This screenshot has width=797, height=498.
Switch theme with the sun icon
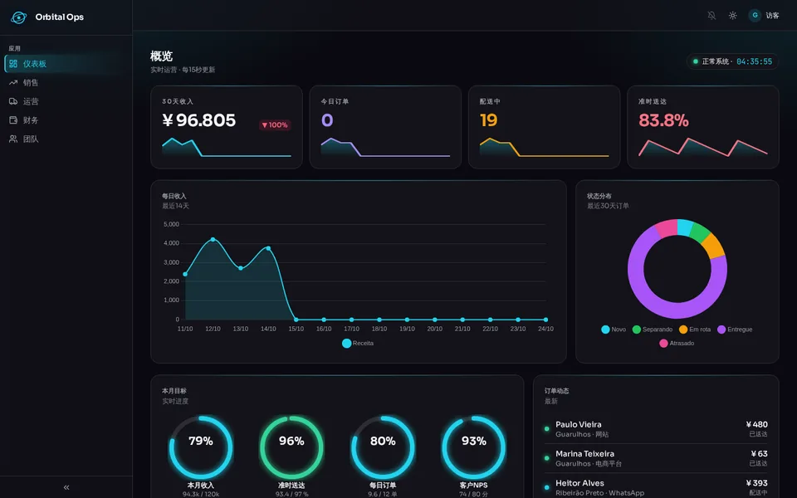(732, 15)
